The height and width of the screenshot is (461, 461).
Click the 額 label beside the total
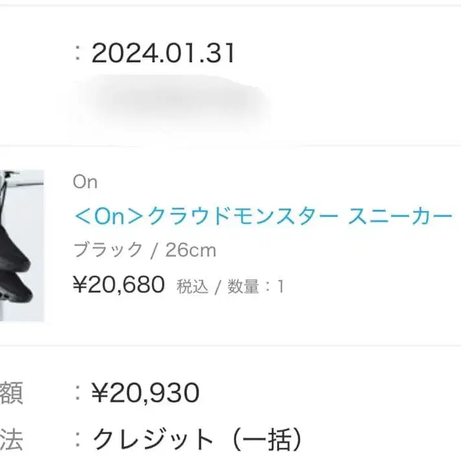point(12,393)
